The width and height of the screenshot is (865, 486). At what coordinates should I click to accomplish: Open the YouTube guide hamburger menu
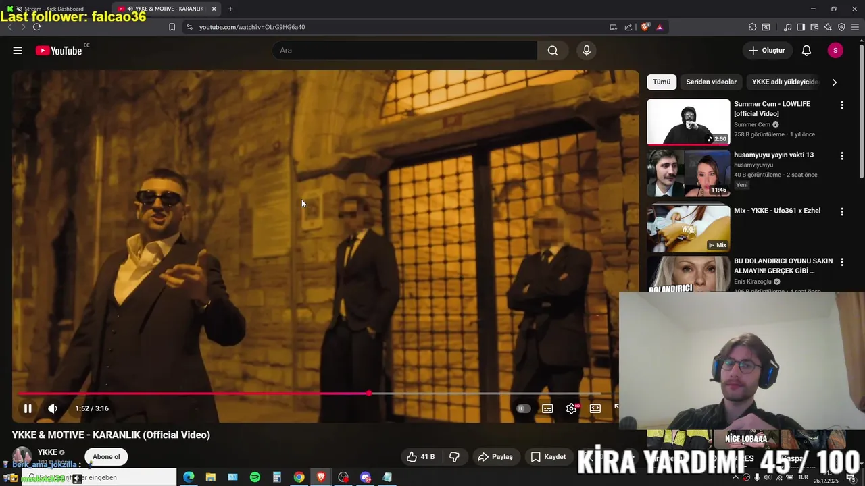pyautogui.click(x=18, y=51)
